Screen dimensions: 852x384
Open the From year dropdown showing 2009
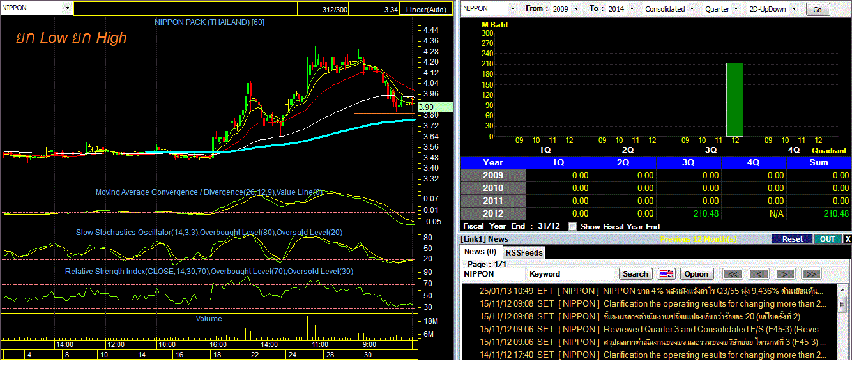pyautogui.click(x=576, y=9)
